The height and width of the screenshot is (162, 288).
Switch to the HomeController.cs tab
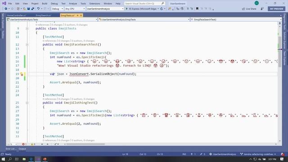coord(17,15)
